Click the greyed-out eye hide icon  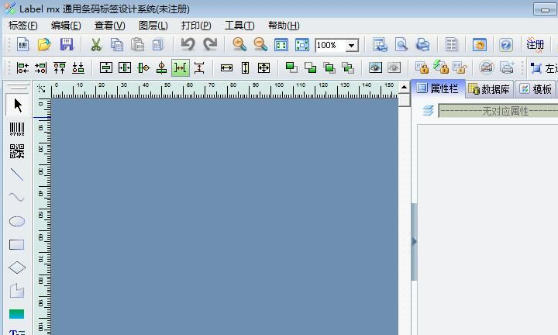394,68
